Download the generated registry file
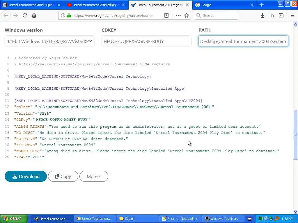 (26, 176)
